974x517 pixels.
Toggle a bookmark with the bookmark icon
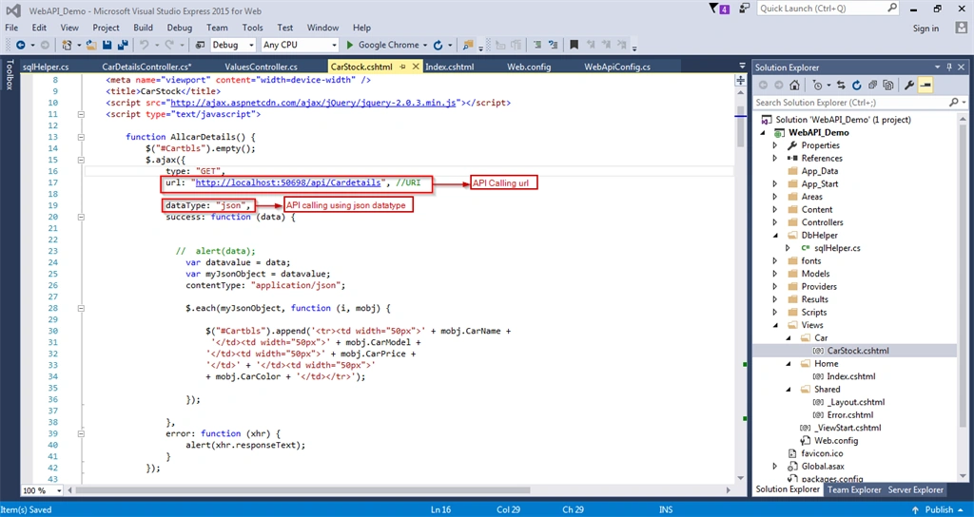click(x=574, y=45)
